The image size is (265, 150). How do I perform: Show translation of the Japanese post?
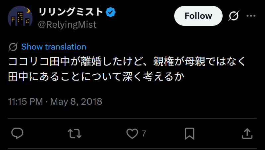pyautogui.click(x=54, y=47)
